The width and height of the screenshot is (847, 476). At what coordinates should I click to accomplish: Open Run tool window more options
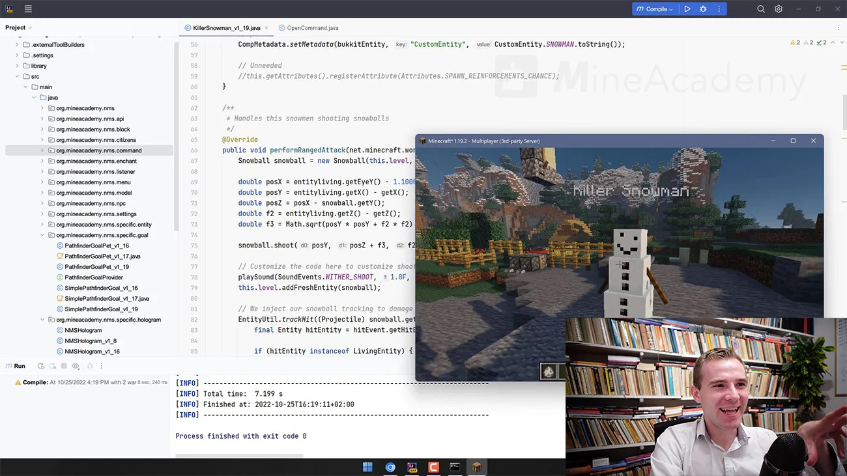click(102, 366)
